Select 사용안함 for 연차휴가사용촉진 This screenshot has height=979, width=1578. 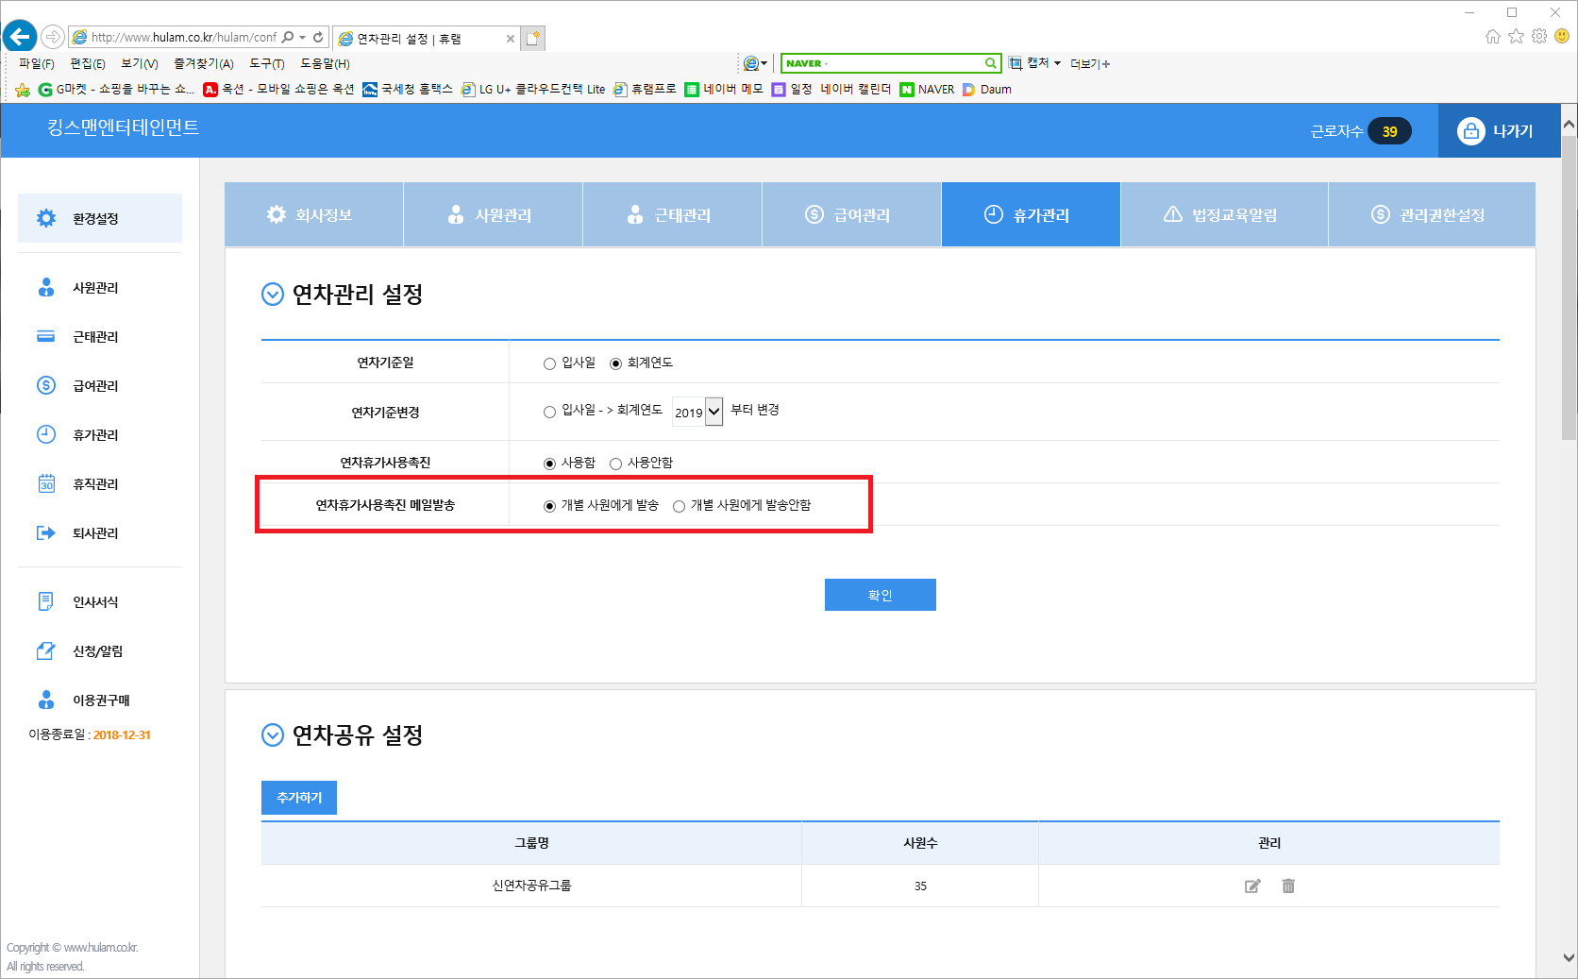[x=615, y=464]
